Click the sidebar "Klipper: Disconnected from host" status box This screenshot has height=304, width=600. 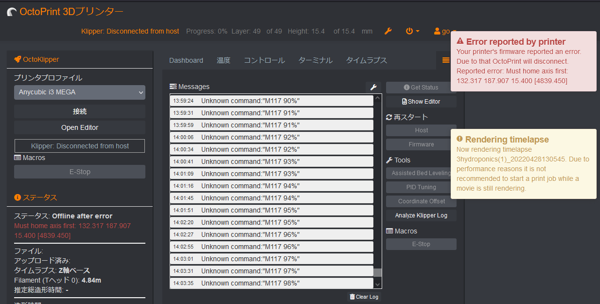[x=80, y=146]
